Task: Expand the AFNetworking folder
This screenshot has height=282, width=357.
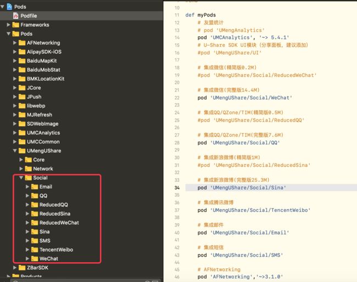Action: (15, 43)
